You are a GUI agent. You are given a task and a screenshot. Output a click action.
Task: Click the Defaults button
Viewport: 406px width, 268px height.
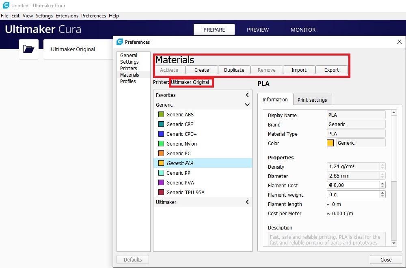133,260
